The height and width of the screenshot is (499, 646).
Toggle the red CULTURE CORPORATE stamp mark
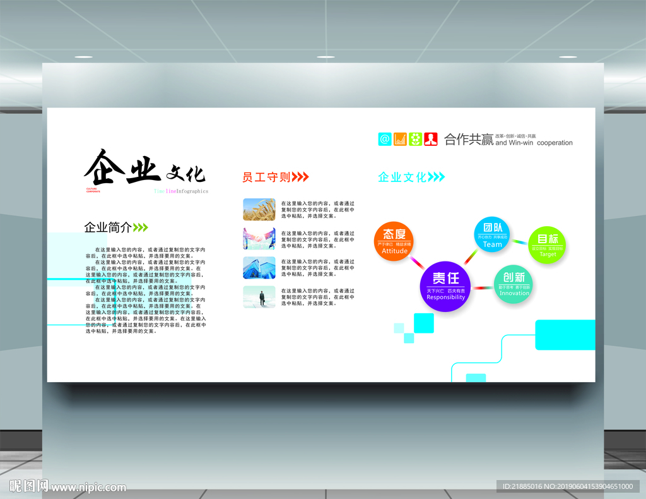pos(93,189)
